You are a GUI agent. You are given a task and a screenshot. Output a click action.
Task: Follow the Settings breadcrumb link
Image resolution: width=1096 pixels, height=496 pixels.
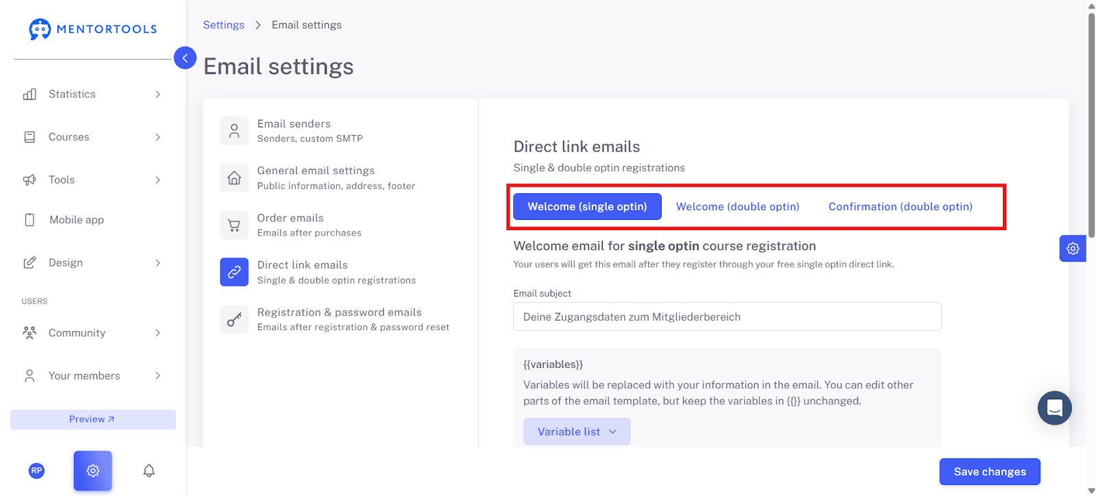[223, 25]
